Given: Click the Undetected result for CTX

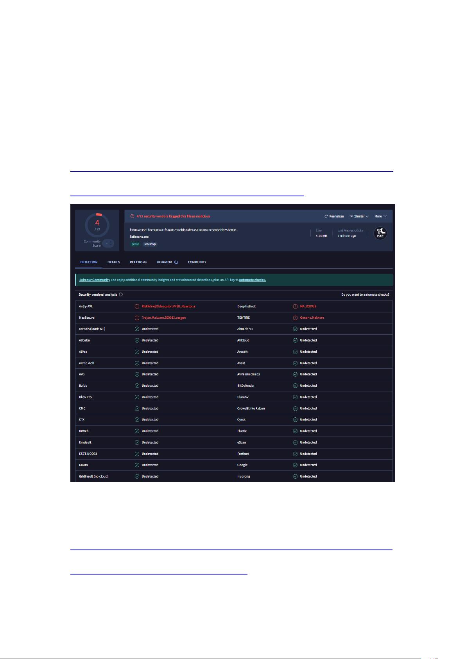Looking at the screenshot, I should [x=150, y=420].
